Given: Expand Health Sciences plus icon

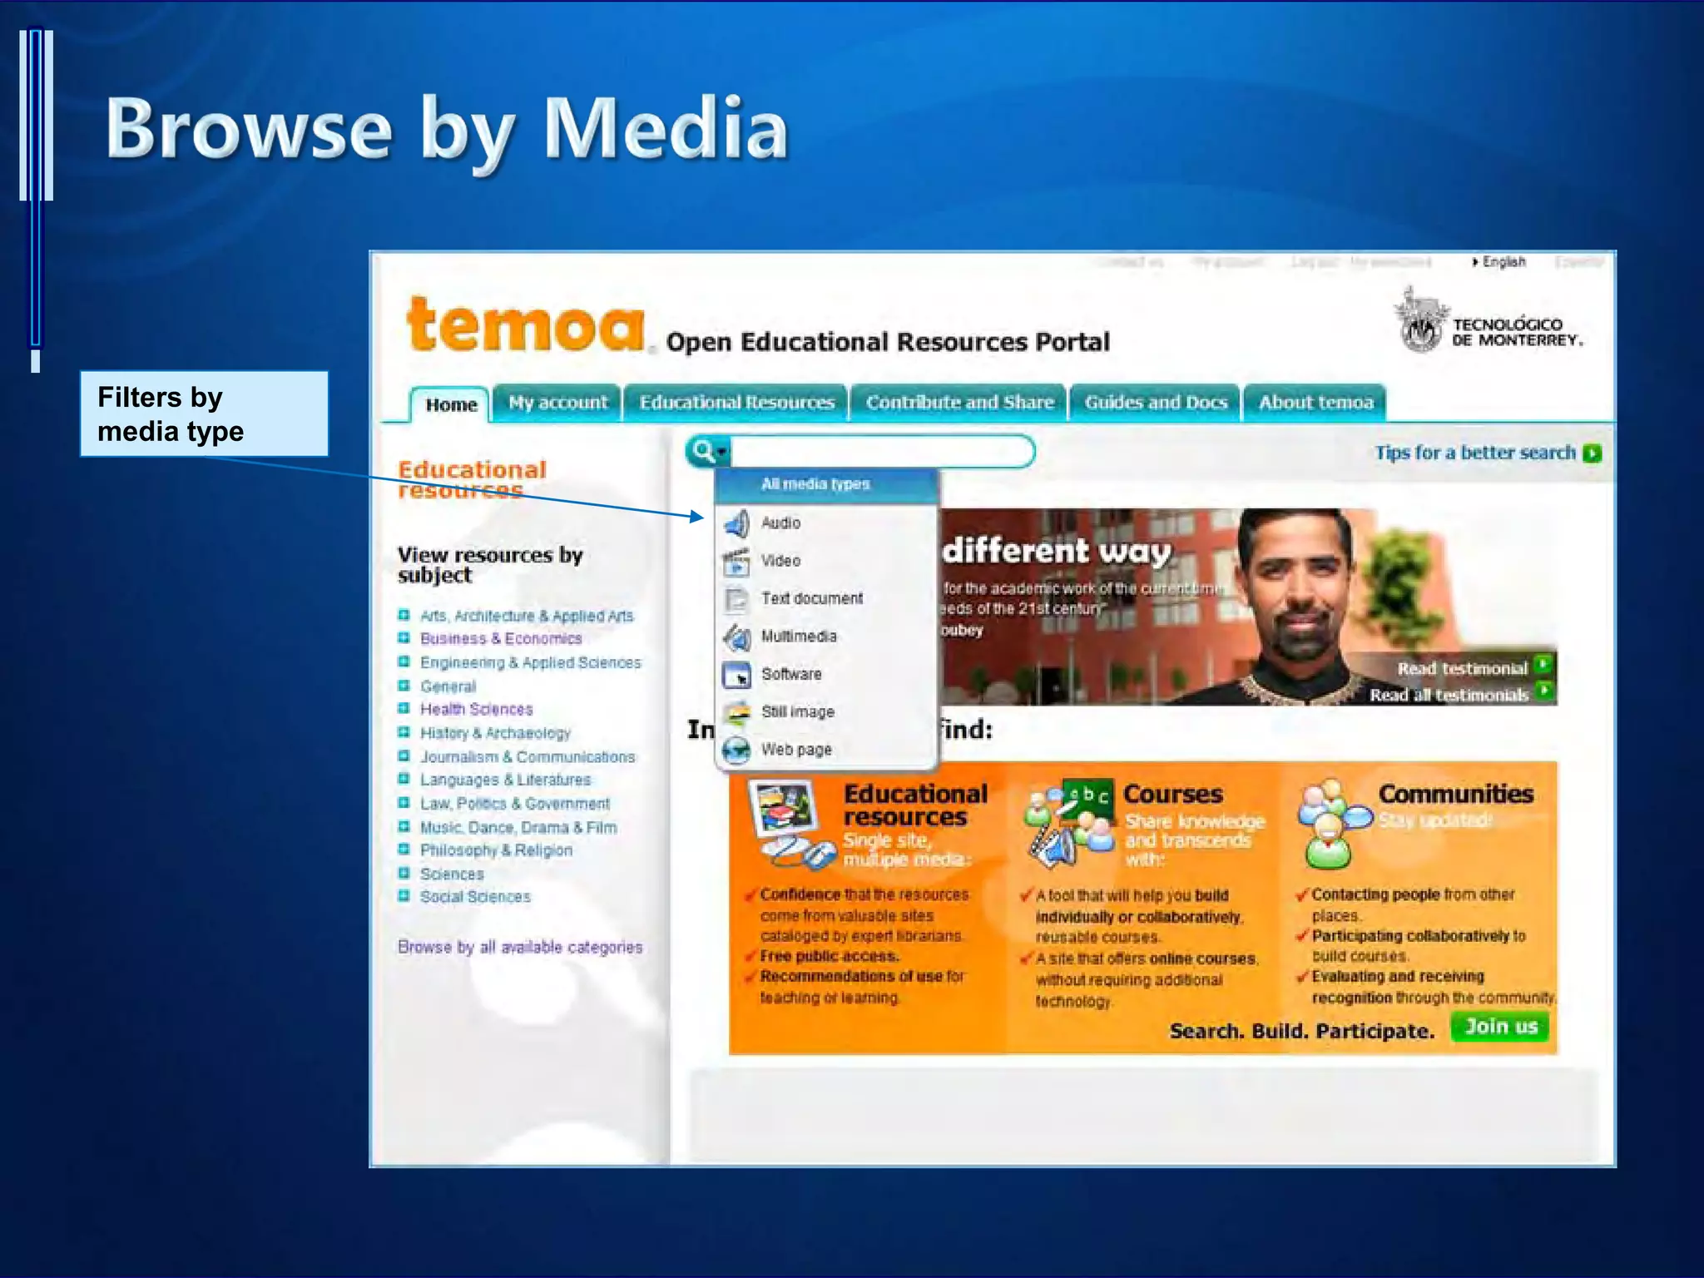Looking at the screenshot, I should [x=404, y=709].
